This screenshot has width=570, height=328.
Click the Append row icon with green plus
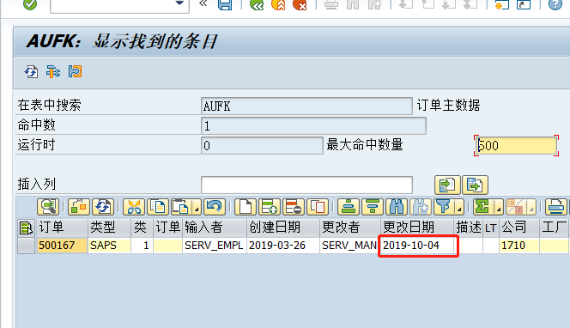(x=269, y=207)
